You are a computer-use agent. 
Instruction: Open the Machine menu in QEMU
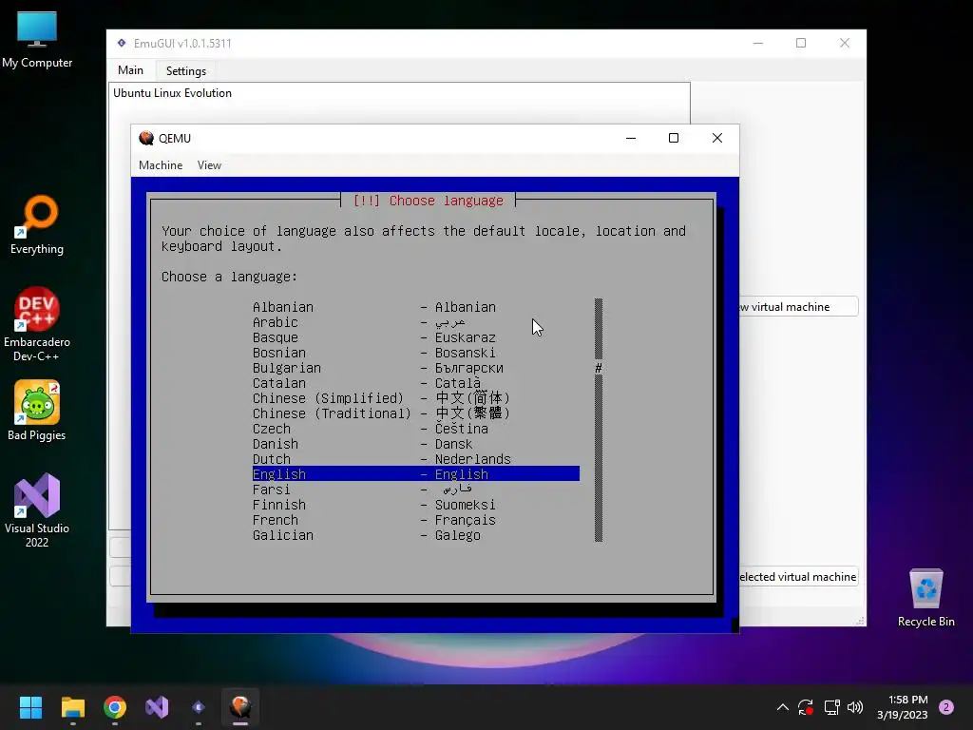tap(161, 165)
